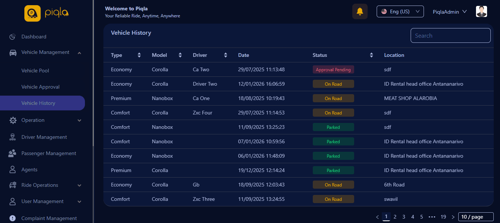Click date 07/01/2026 10:59:56
This screenshot has width=500, height=223.
coord(261,141)
